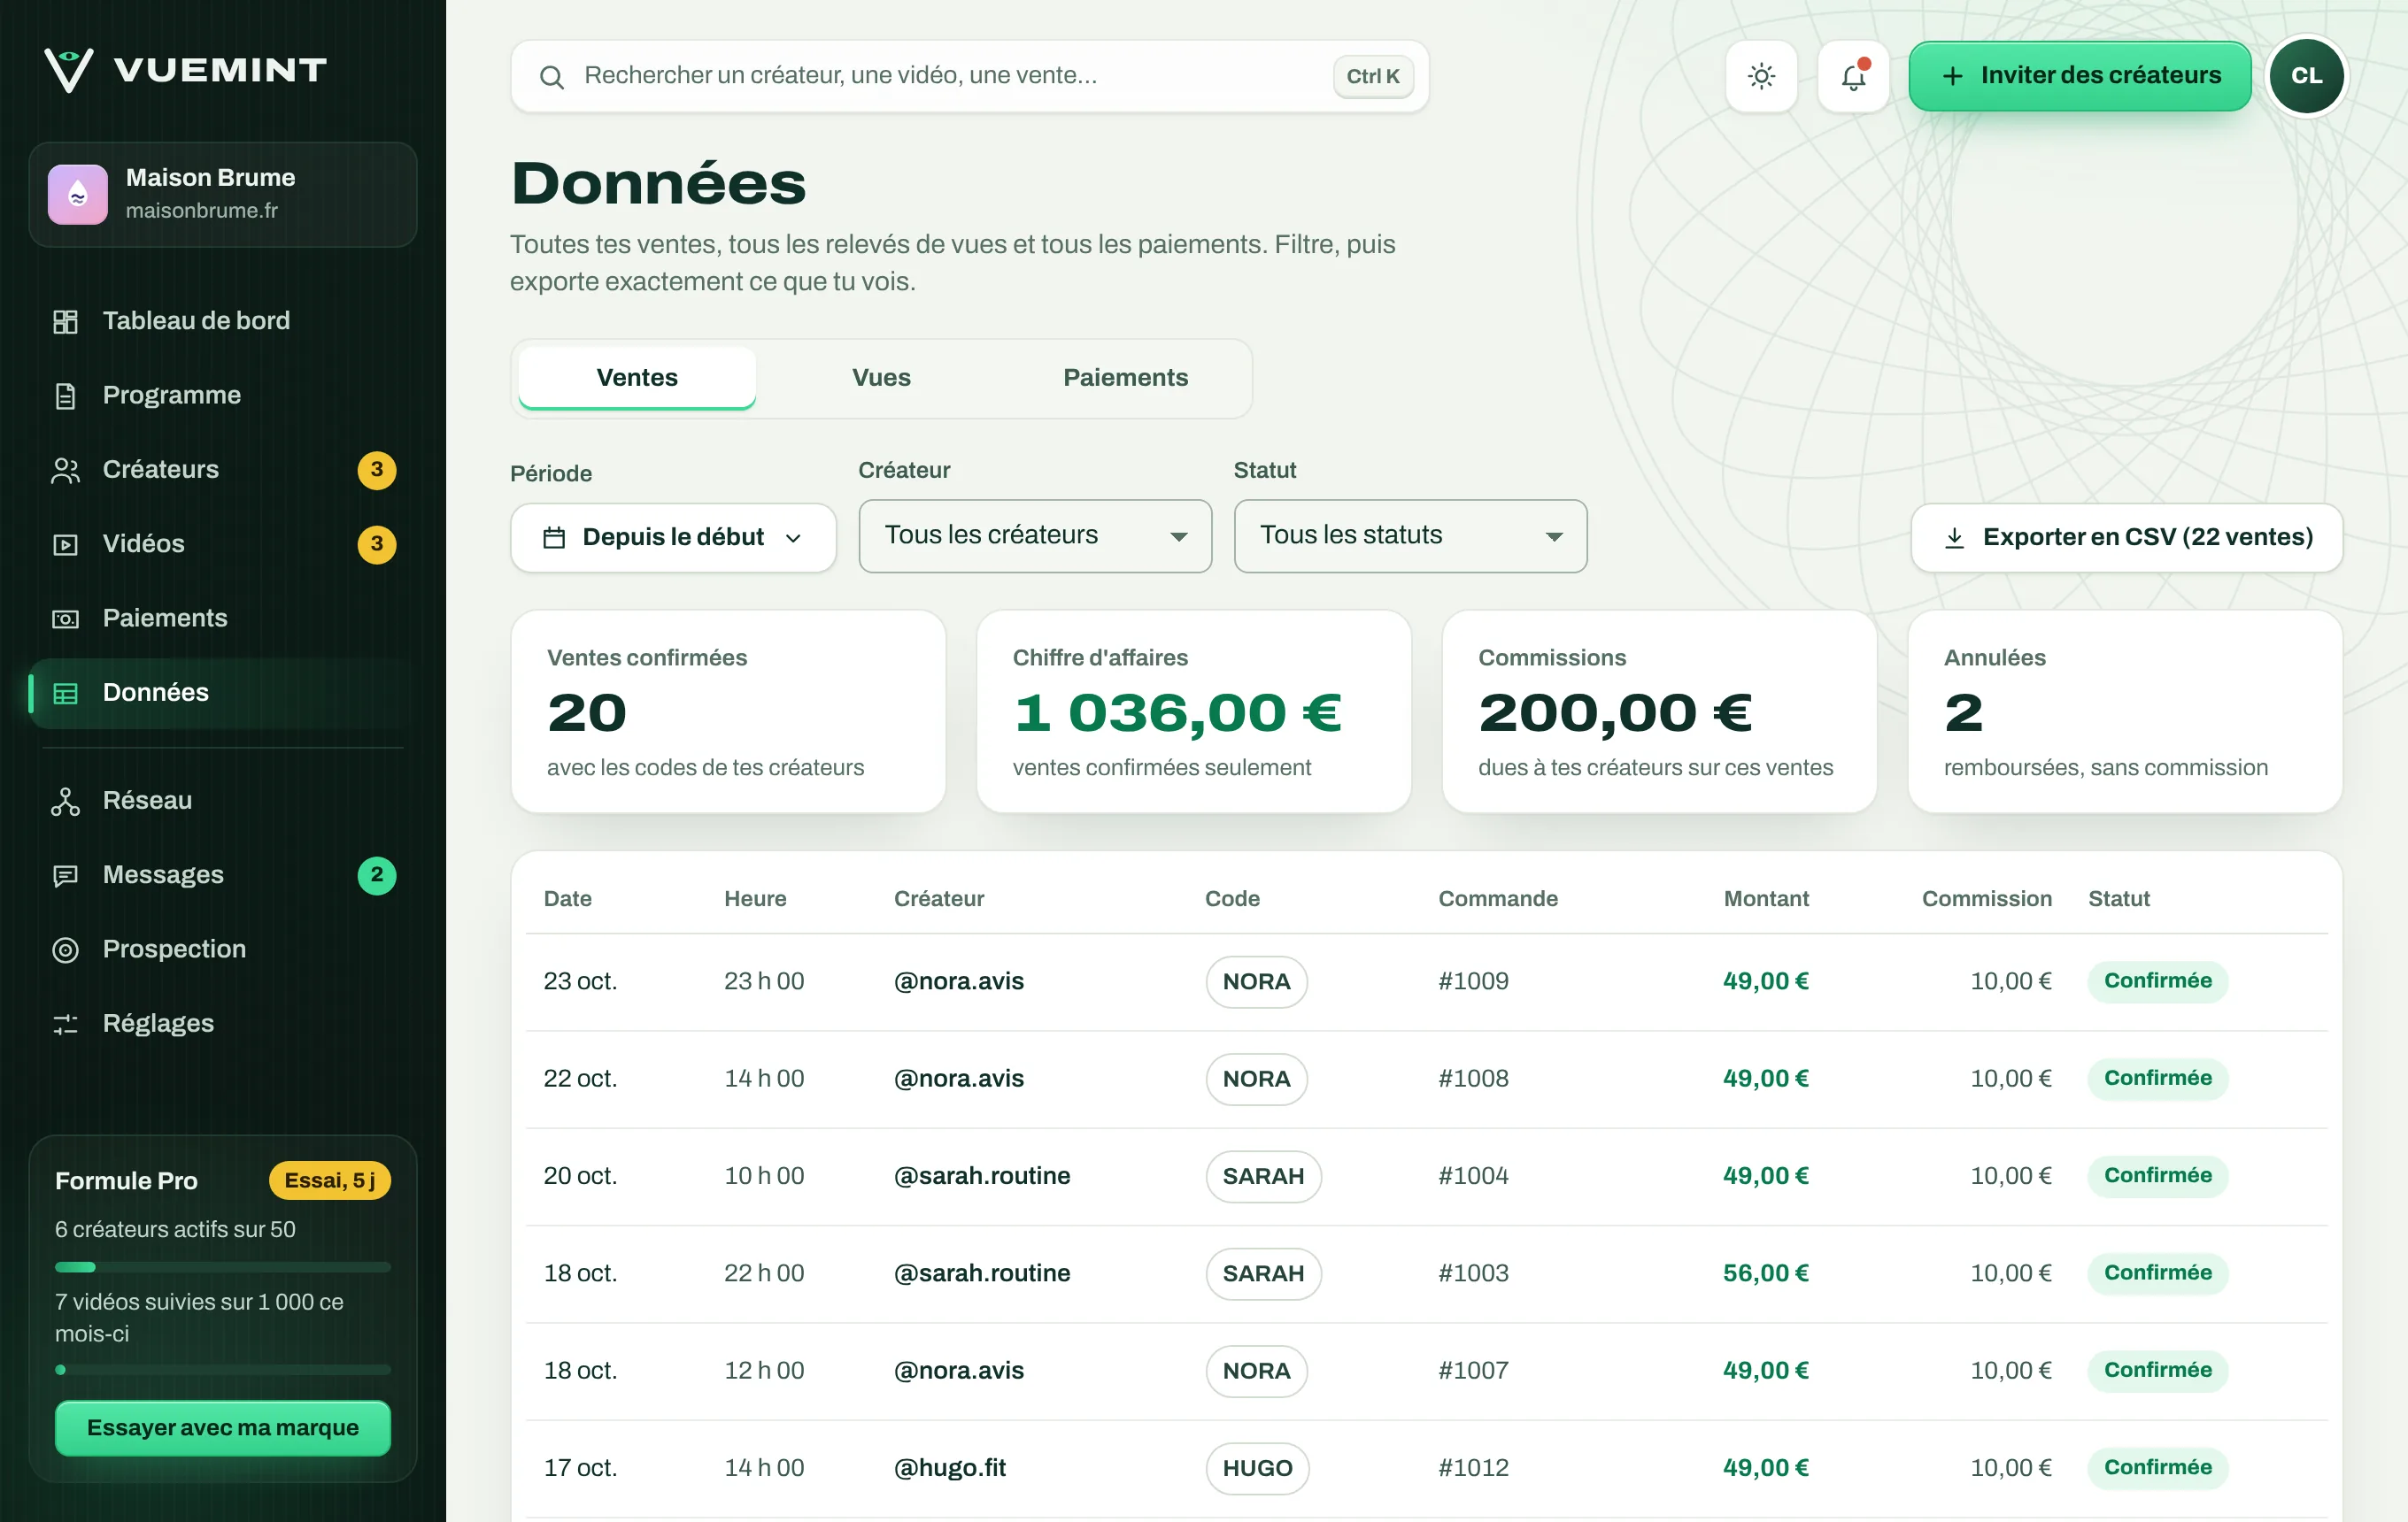Open the Tableau de bord sidebar icon
Image resolution: width=2408 pixels, height=1522 pixels.
coord(65,322)
